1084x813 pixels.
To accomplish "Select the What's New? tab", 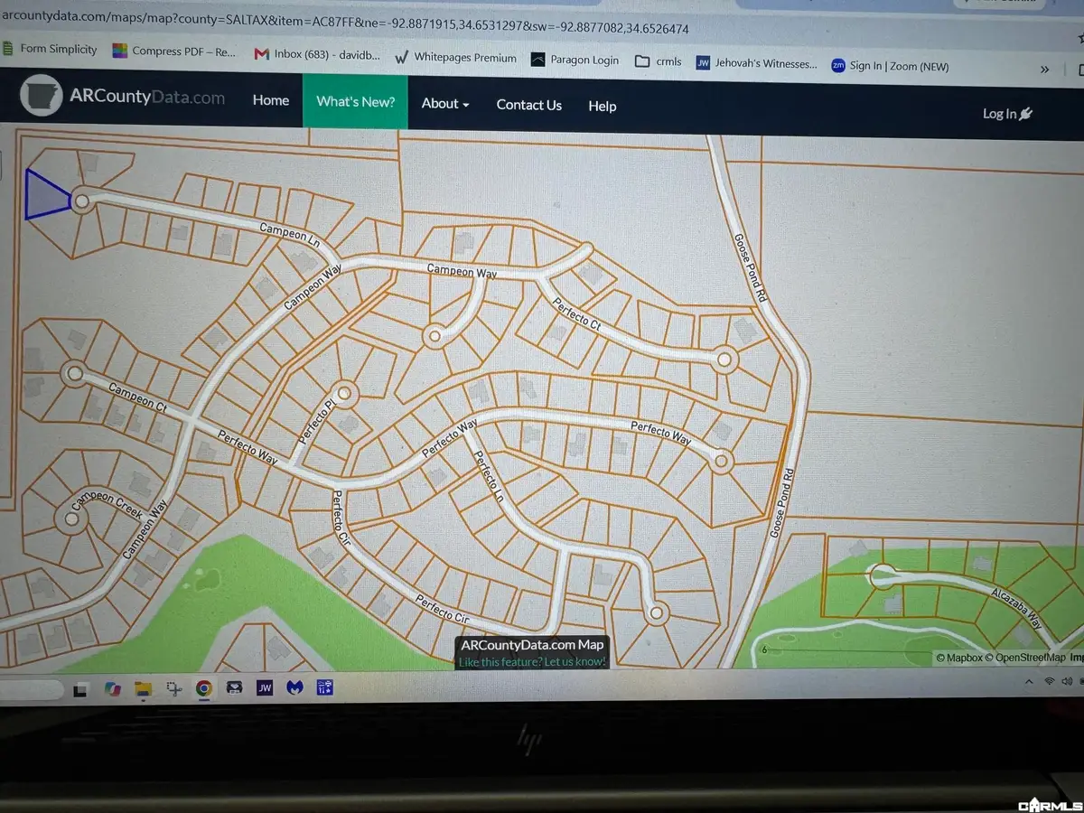I will [355, 101].
